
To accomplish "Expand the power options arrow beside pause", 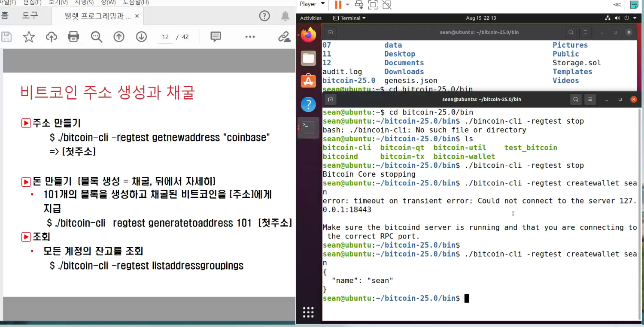I will pos(347,5).
